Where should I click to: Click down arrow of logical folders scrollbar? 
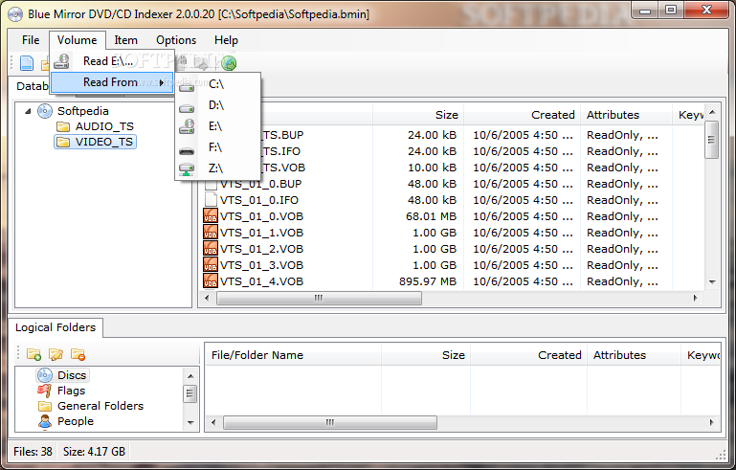190,422
